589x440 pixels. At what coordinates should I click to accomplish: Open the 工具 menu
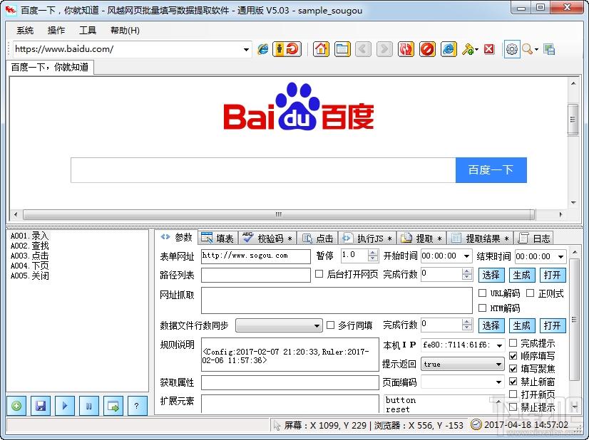pos(88,30)
